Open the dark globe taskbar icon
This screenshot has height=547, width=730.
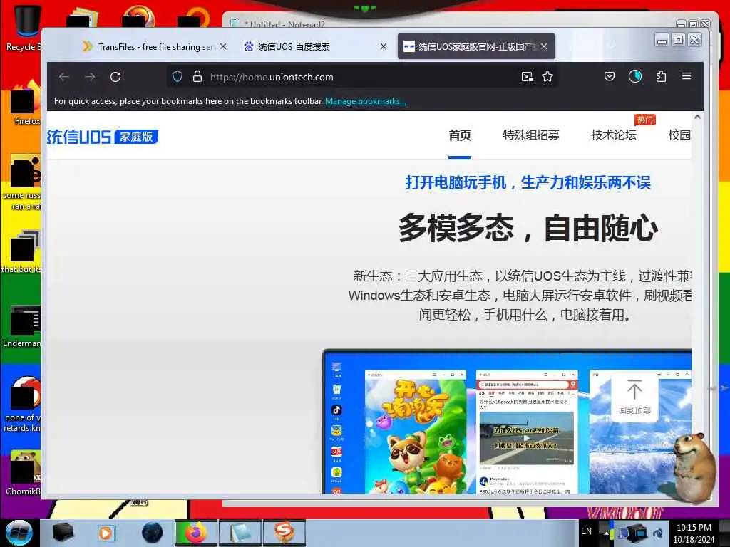[x=152, y=533]
